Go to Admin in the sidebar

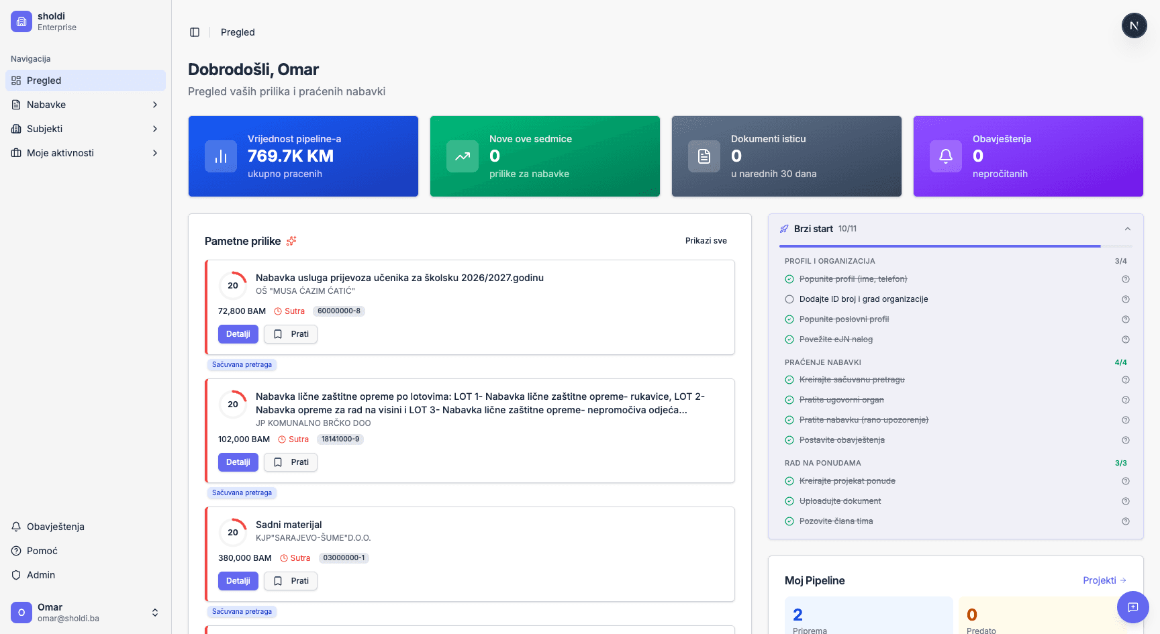click(41, 575)
